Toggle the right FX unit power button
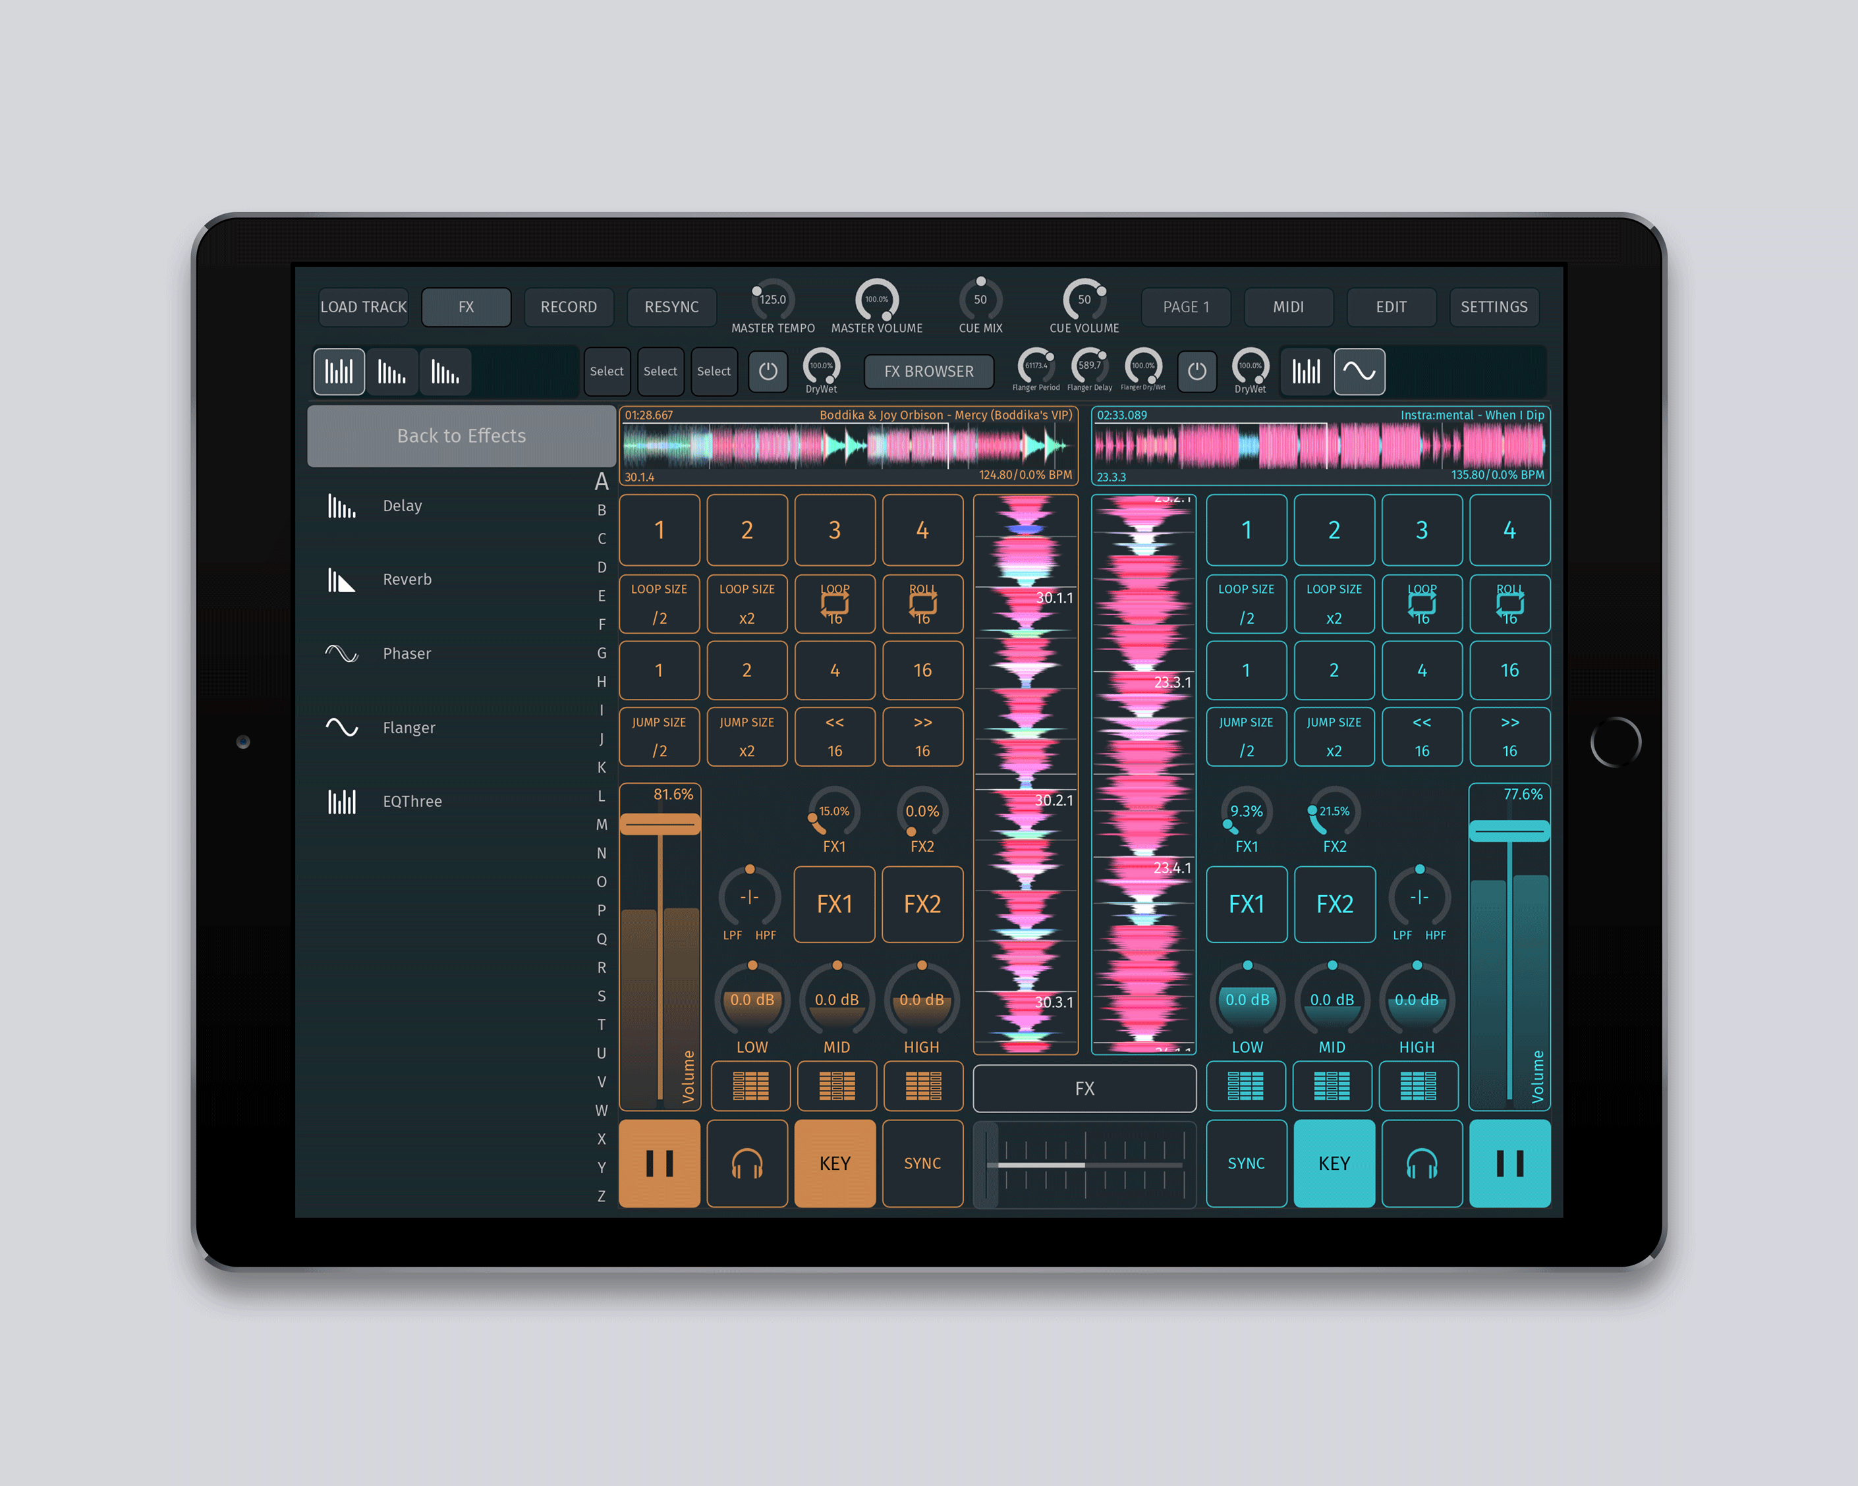Image resolution: width=1858 pixels, height=1486 pixels. tap(1197, 371)
